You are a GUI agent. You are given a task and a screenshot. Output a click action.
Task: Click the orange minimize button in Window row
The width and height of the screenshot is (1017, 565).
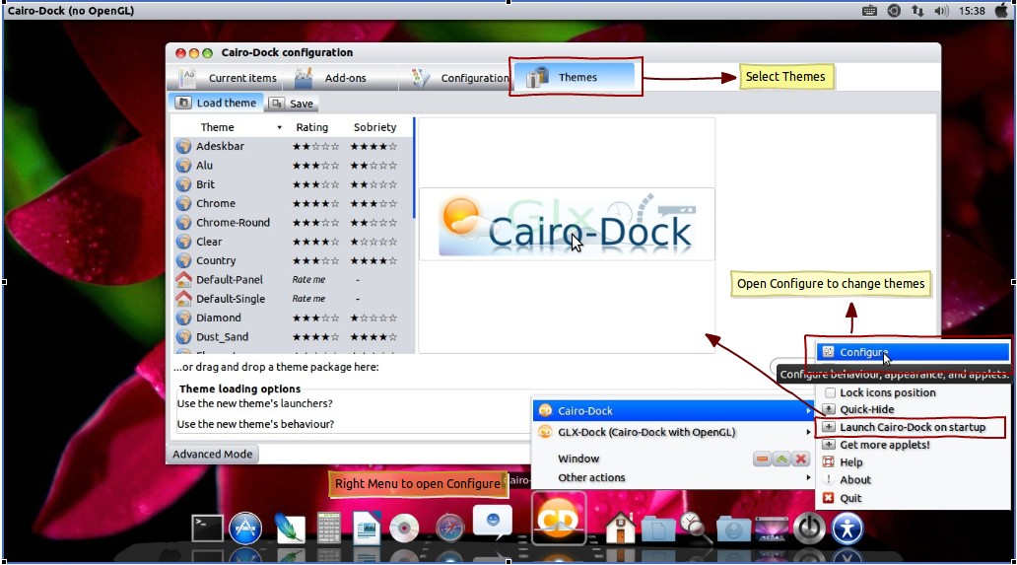[x=763, y=459]
